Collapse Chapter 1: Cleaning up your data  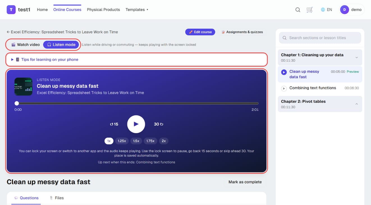click(x=320, y=57)
